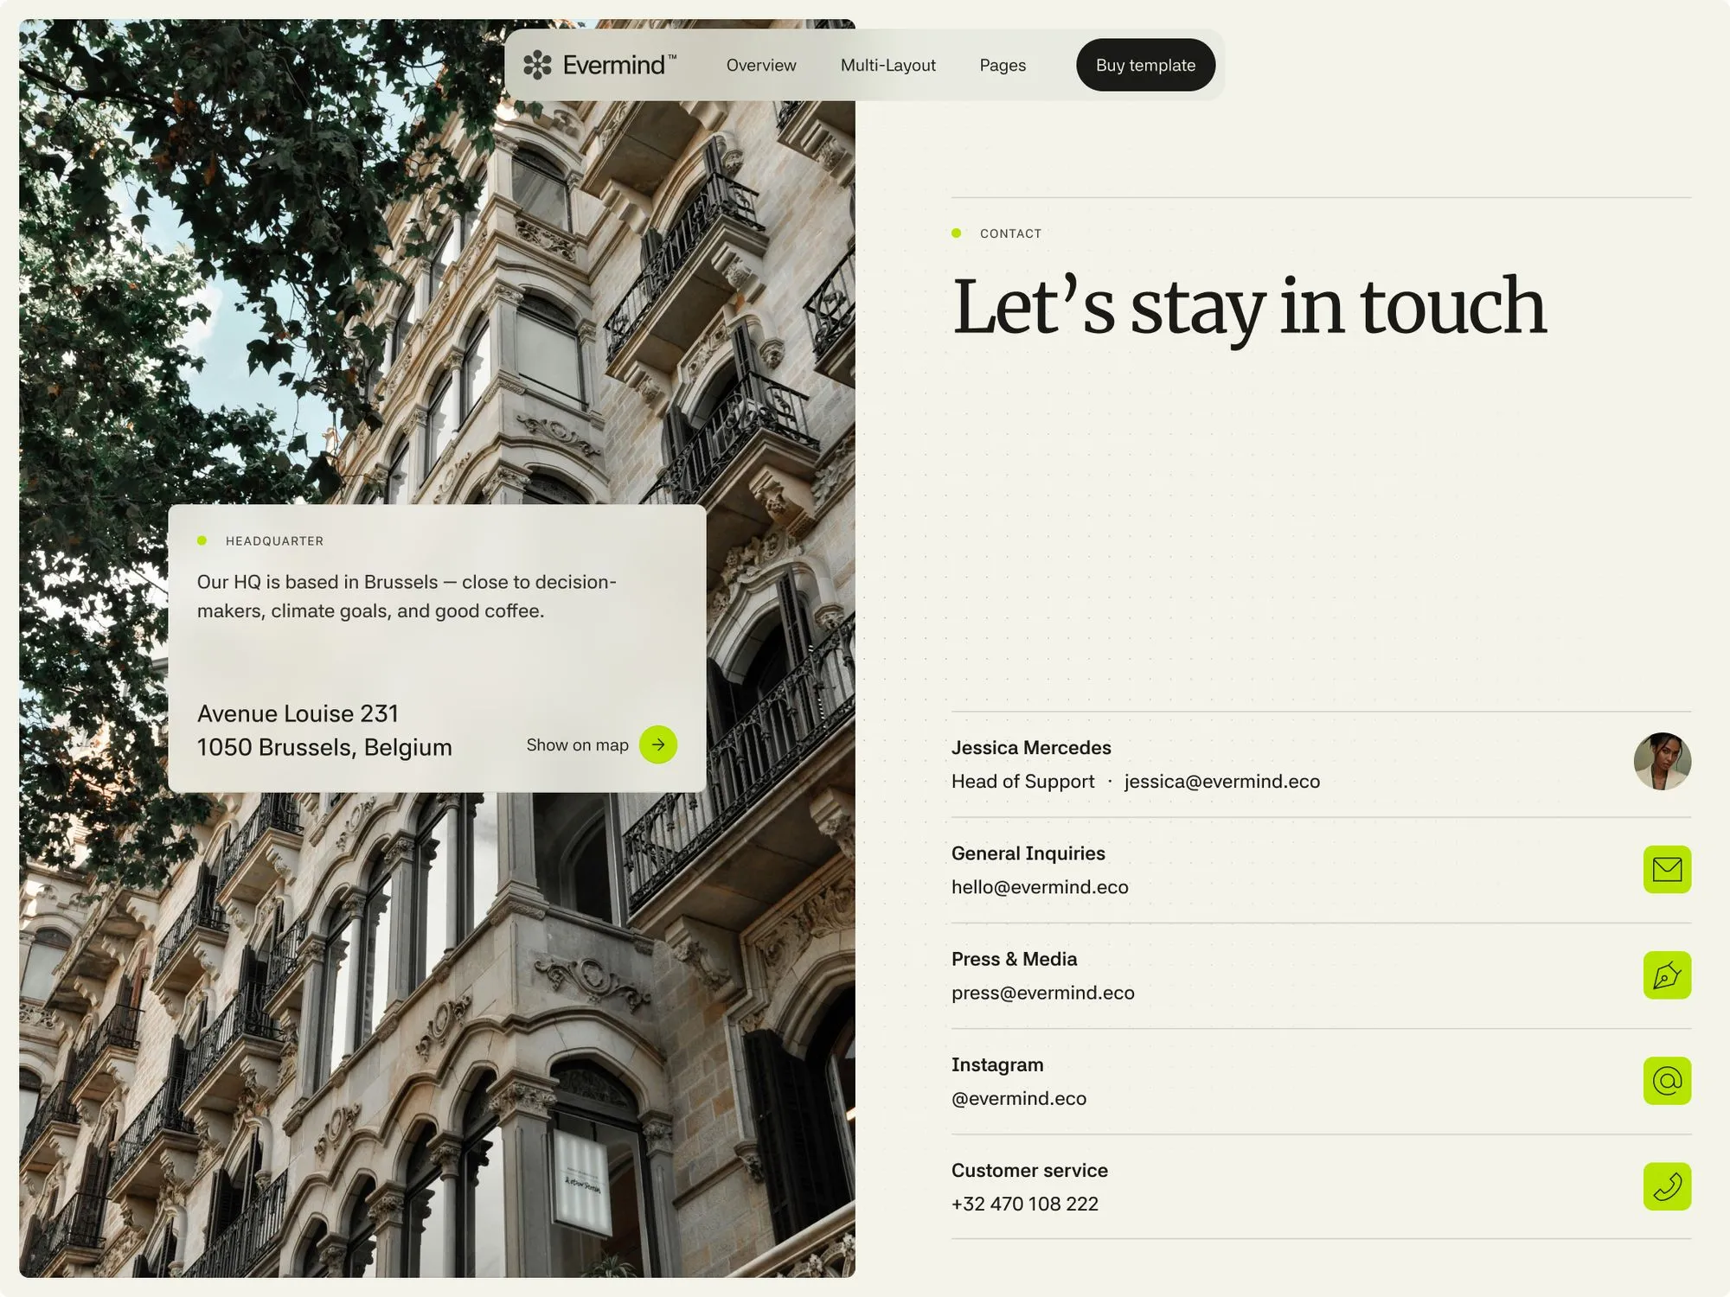Open the Overview menu item

pyautogui.click(x=761, y=65)
